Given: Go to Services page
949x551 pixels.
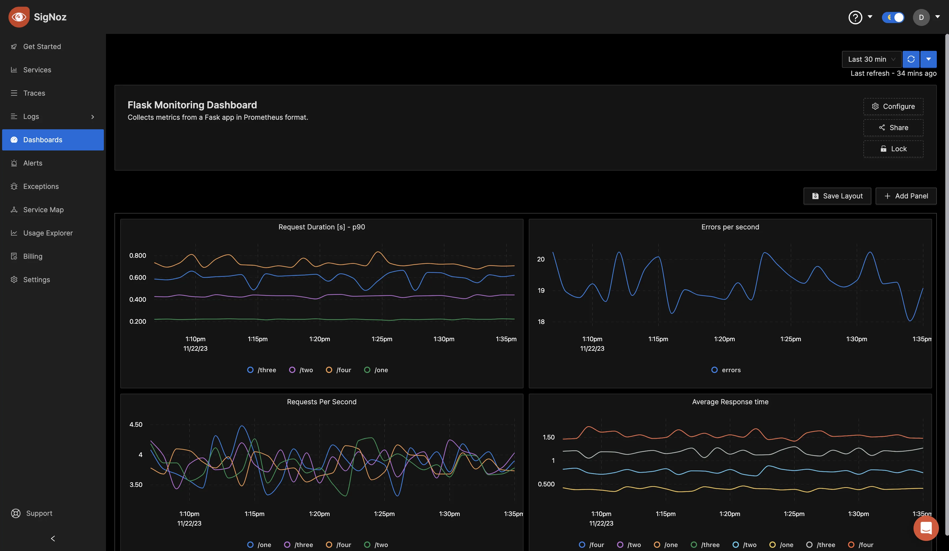Looking at the screenshot, I should 53,70.
